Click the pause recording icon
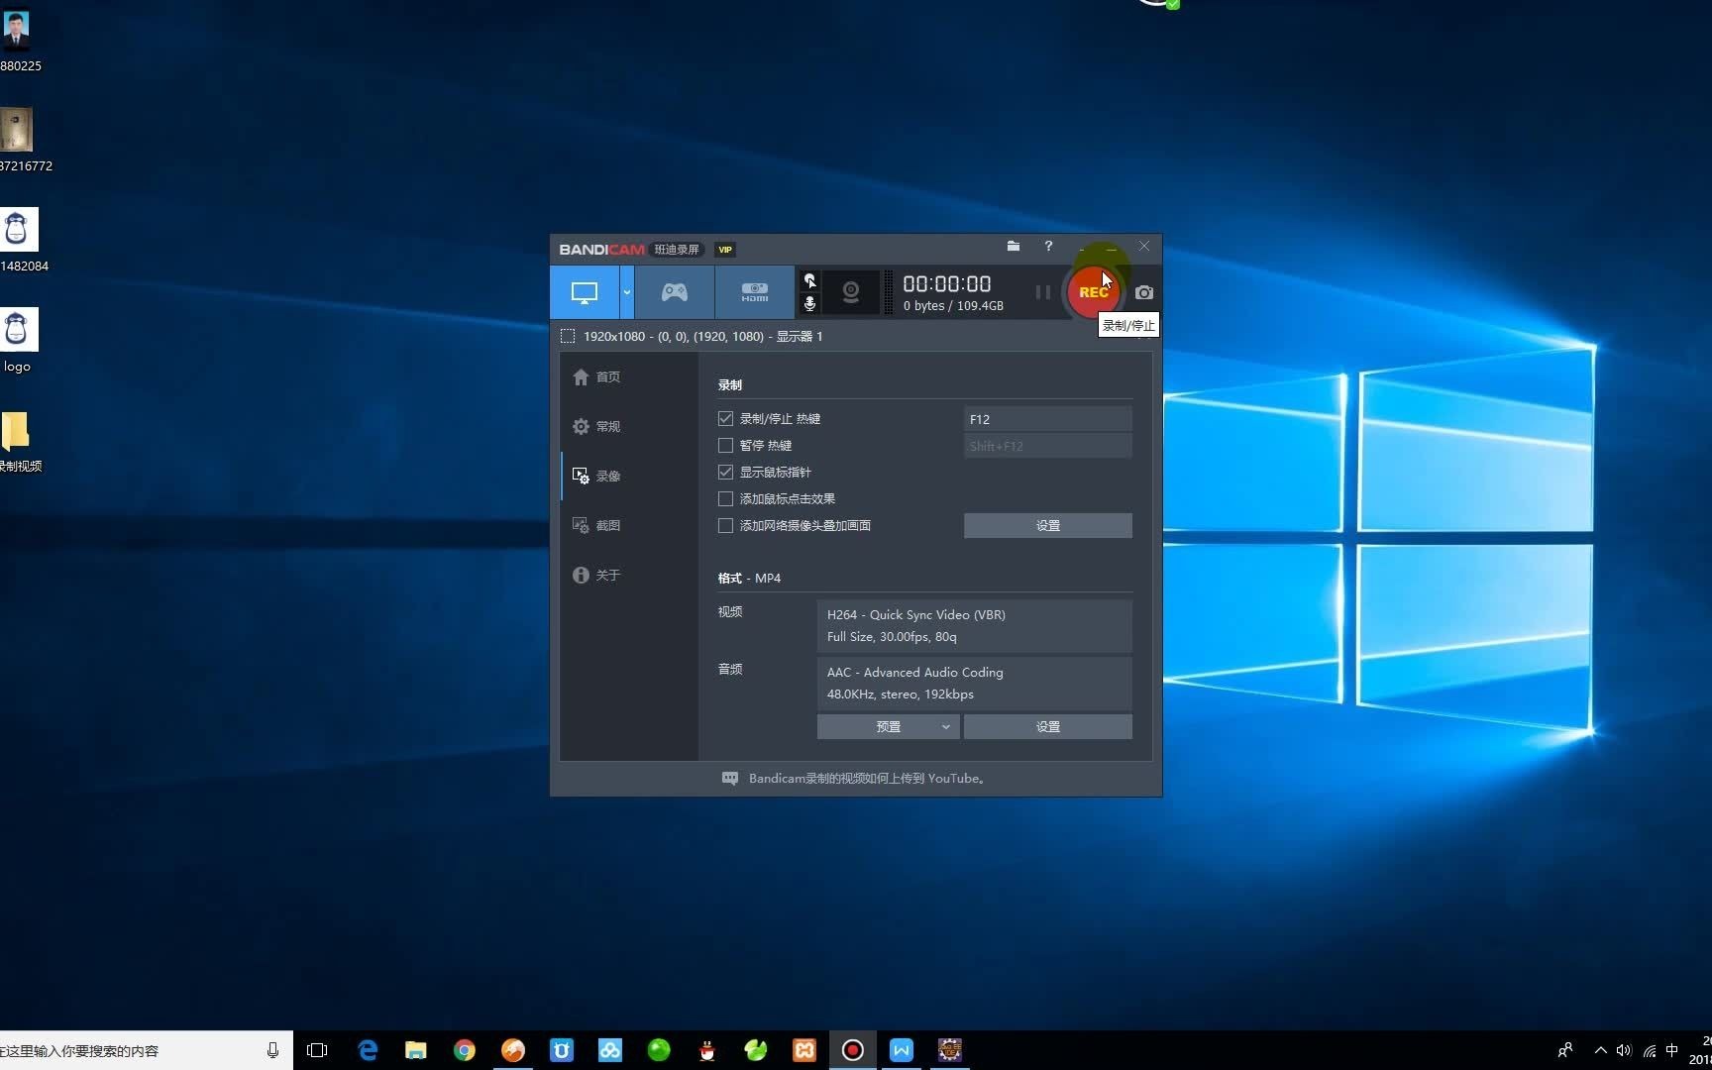Viewport: 1712px width, 1070px height. pyautogui.click(x=1042, y=292)
